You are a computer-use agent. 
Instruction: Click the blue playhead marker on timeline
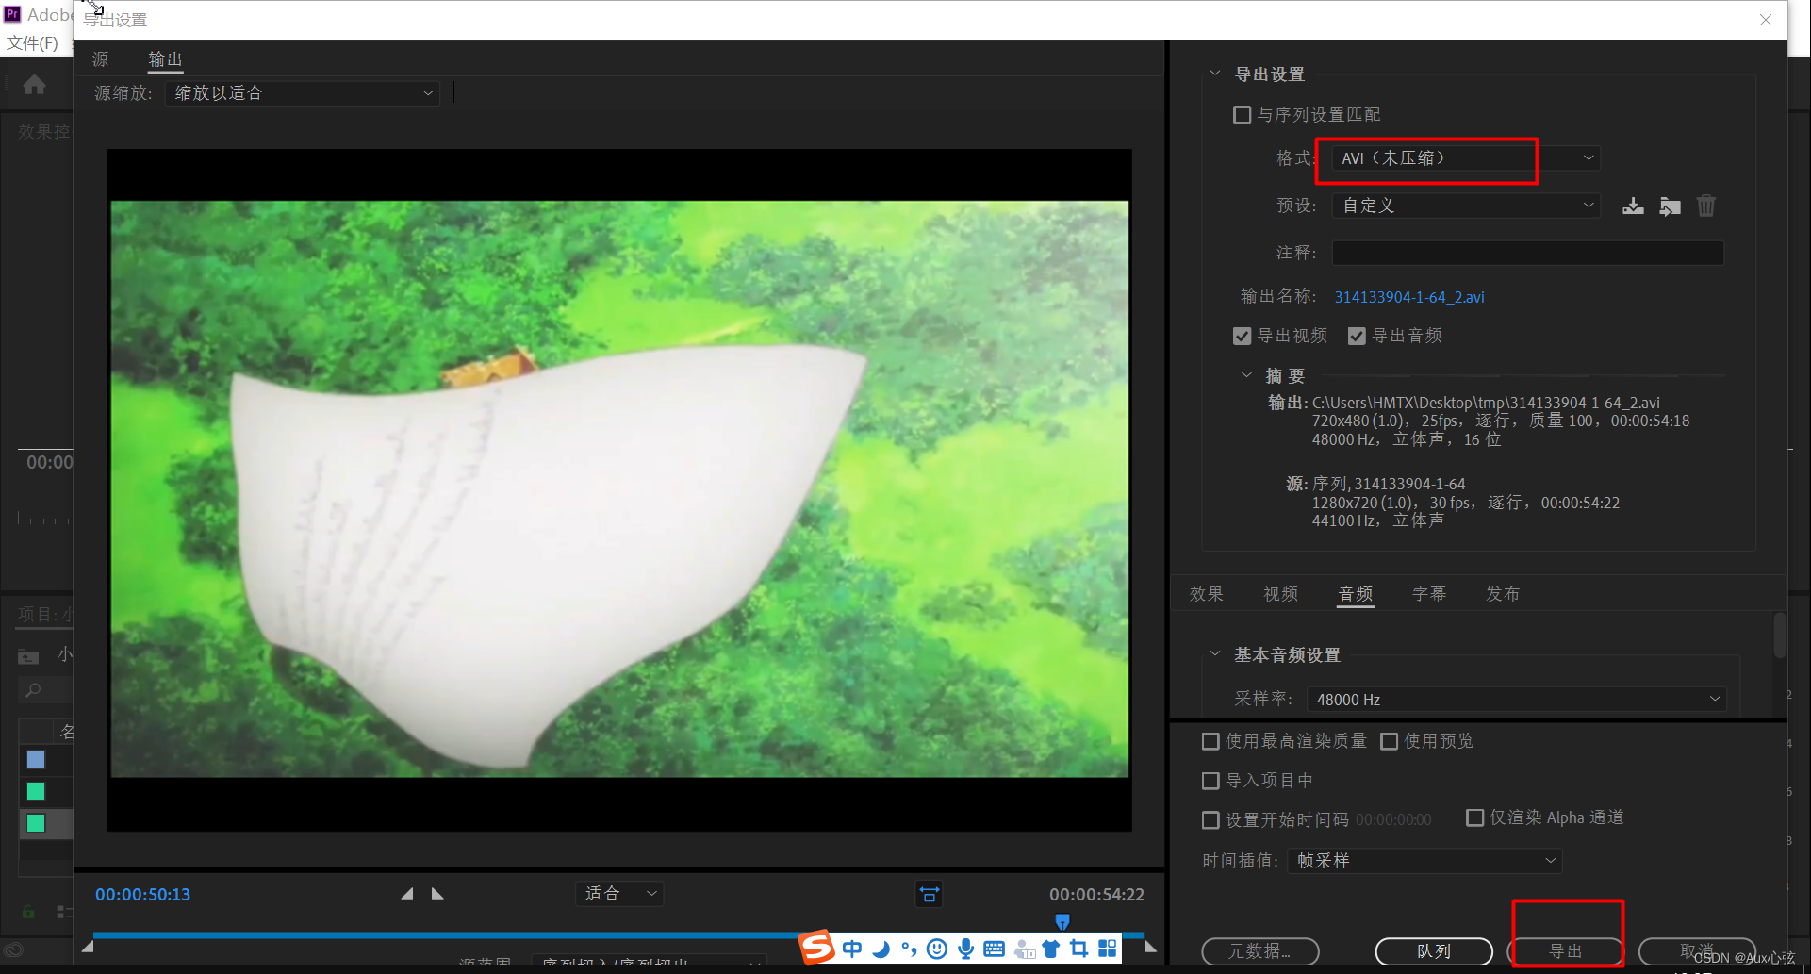pyautogui.click(x=1062, y=921)
